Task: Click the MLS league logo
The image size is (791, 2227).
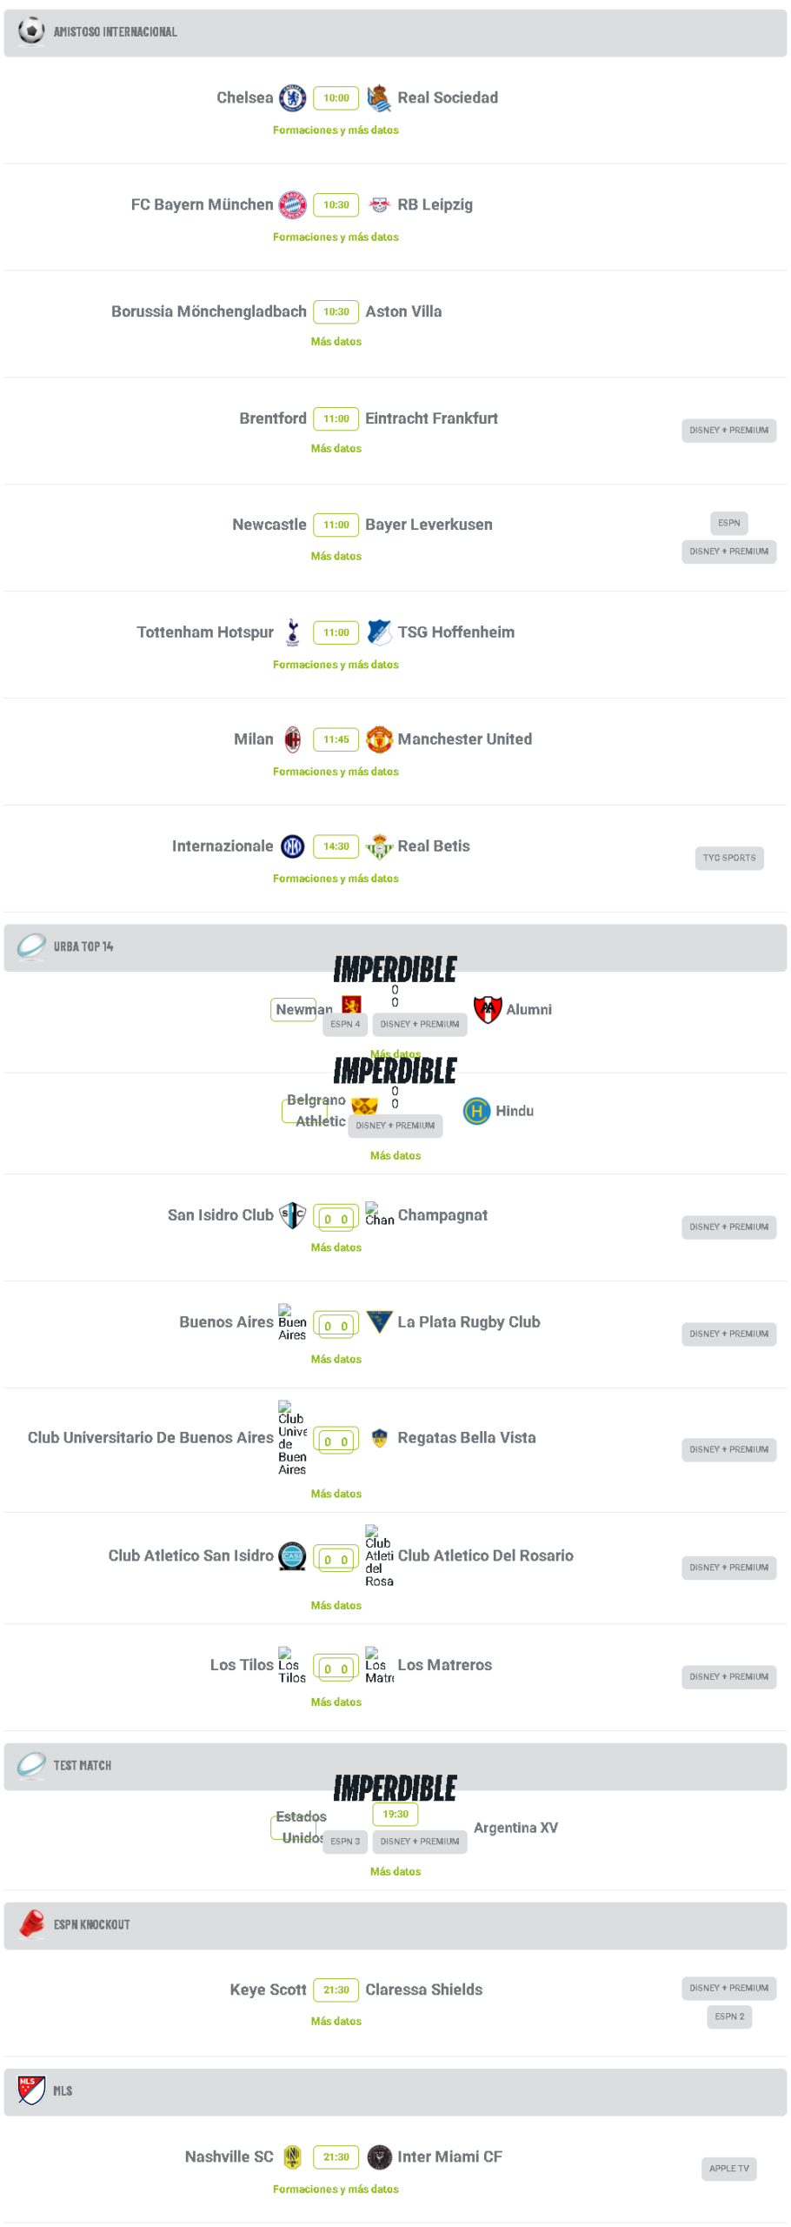Action: pos(31,2090)
